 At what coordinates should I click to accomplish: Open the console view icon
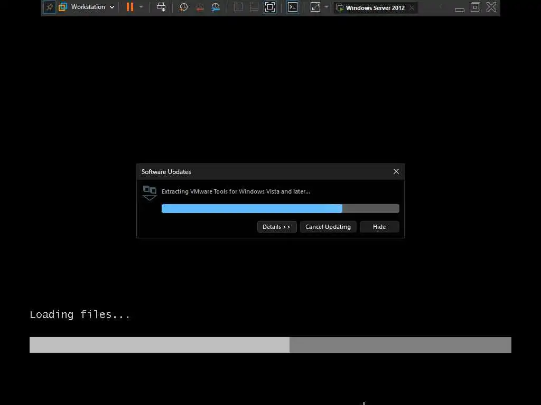point(293,7)
